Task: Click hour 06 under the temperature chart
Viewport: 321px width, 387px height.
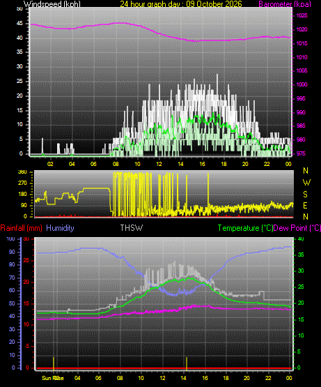Action: [x=98, y=378]
